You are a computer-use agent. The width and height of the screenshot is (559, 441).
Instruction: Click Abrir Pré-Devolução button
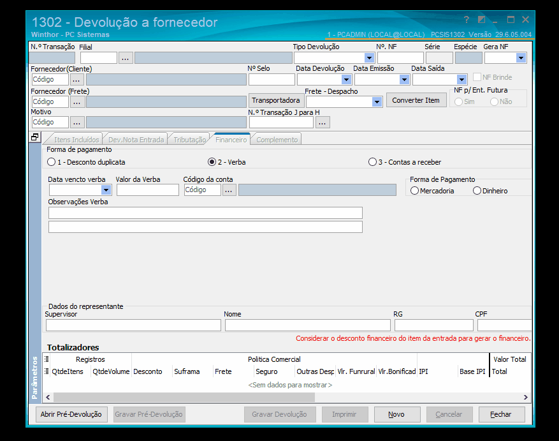[x=71, y=414]
